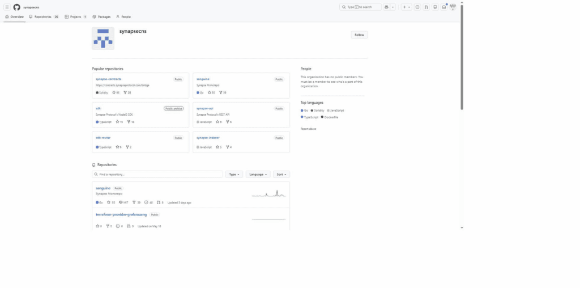Open the user avatar menu
Image resolution: width=580 pixels, height=288 pixels.
453,7
